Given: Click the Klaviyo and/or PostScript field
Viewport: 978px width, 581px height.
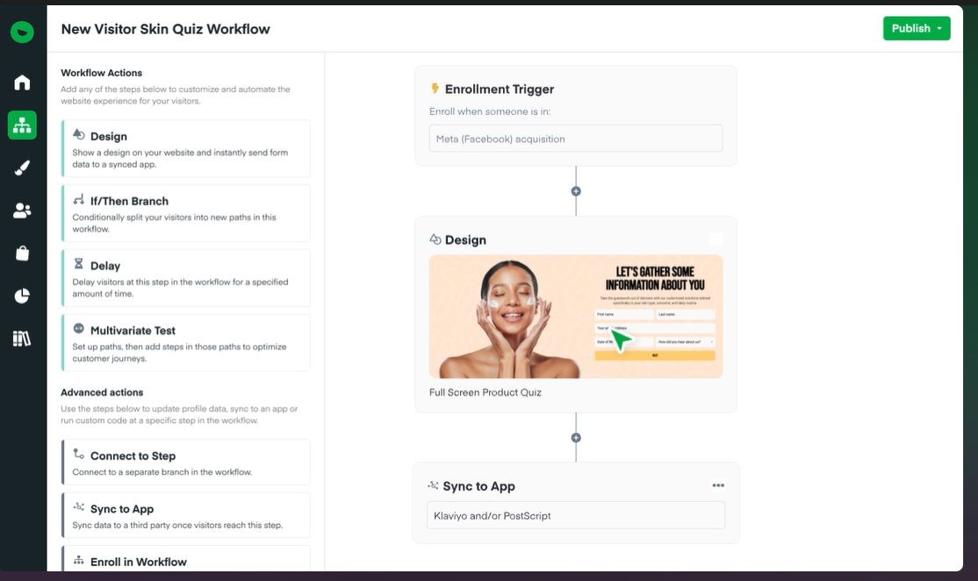Looking at the screenshot, I should (575, 515).
